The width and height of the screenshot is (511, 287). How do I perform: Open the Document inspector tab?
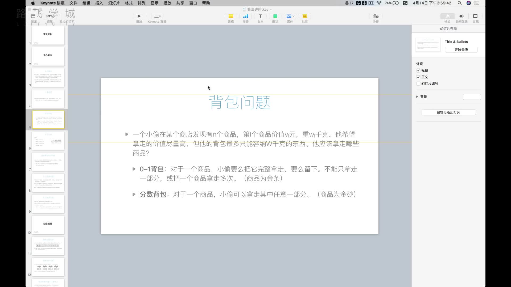click(475, 16)
